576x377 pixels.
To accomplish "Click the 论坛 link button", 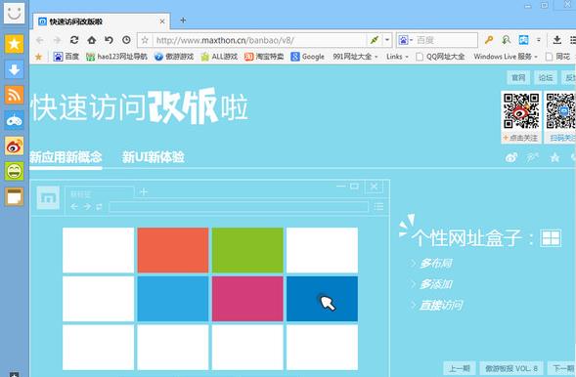I will pyautogui.click(x=545, y=77).
